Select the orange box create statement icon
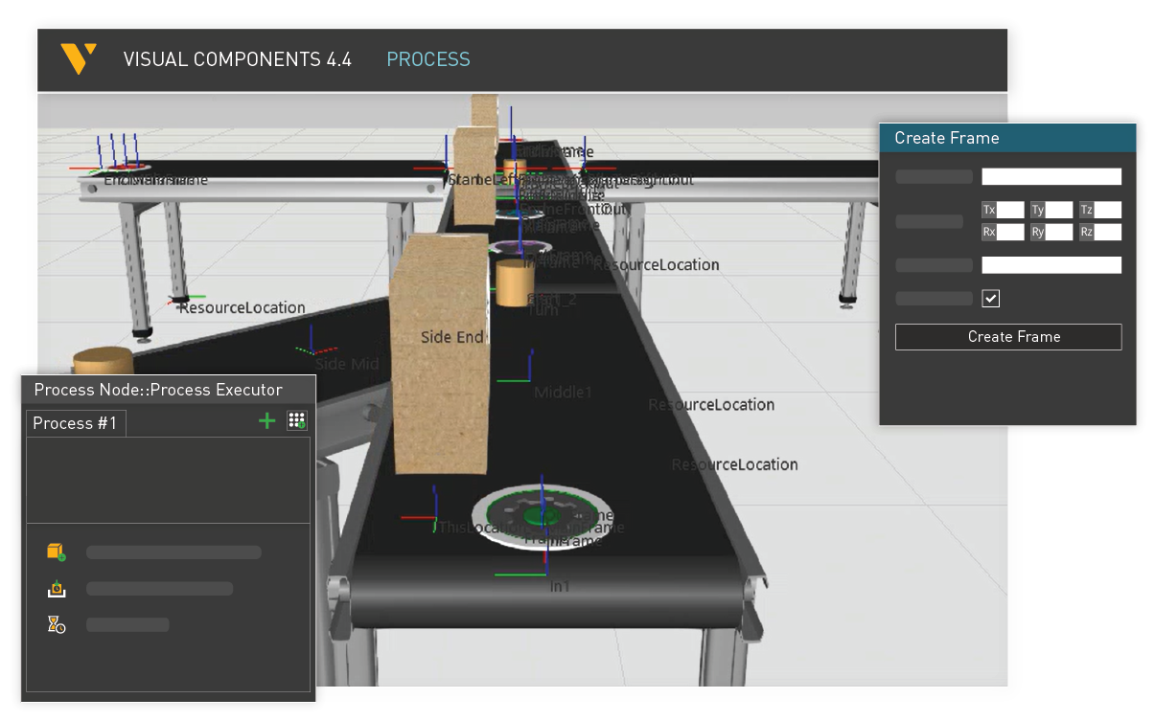Image resolution: width=1155 pixels, height=721 pixels. [x=56, y=552]
